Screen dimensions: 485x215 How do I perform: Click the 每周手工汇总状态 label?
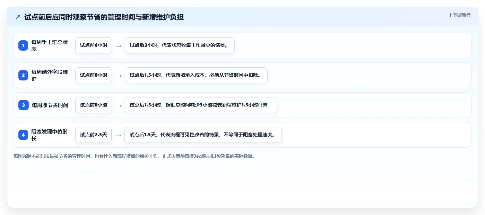pos(50,45)
